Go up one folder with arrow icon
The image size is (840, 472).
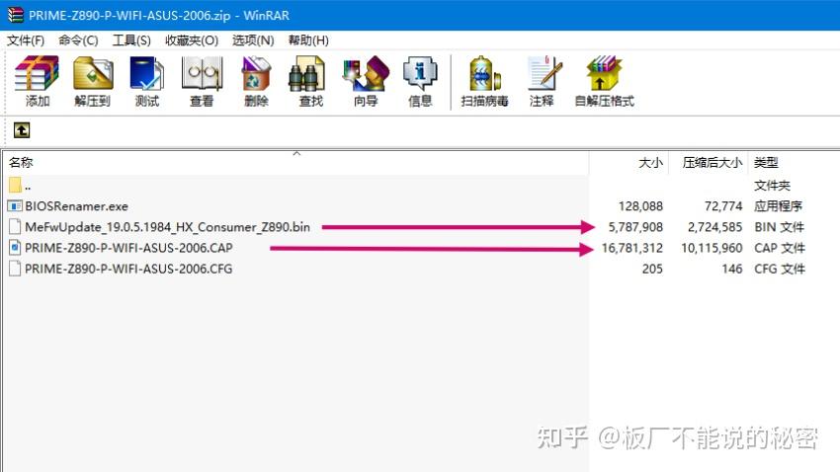22,130
